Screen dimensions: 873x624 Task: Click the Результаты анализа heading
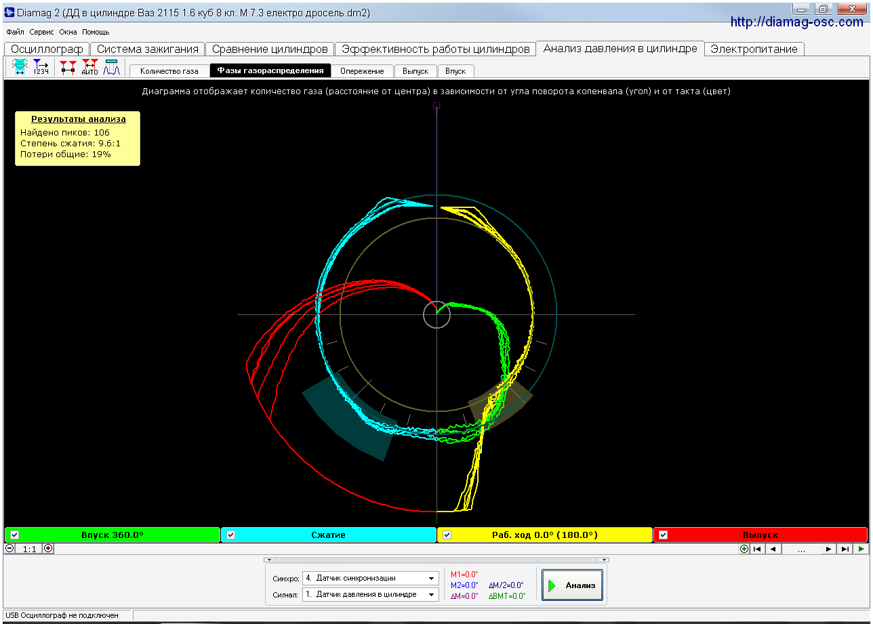pos(79,119)
